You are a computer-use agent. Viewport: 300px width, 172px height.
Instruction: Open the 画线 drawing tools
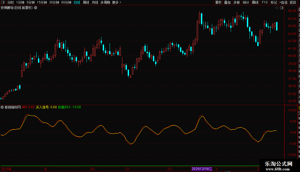255,3
